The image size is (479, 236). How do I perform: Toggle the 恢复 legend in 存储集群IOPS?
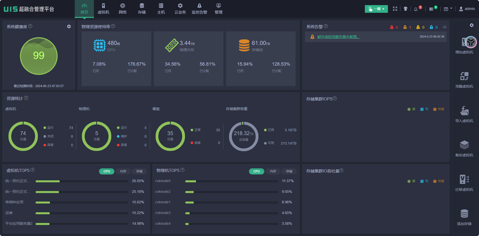(x=439, y=109)
